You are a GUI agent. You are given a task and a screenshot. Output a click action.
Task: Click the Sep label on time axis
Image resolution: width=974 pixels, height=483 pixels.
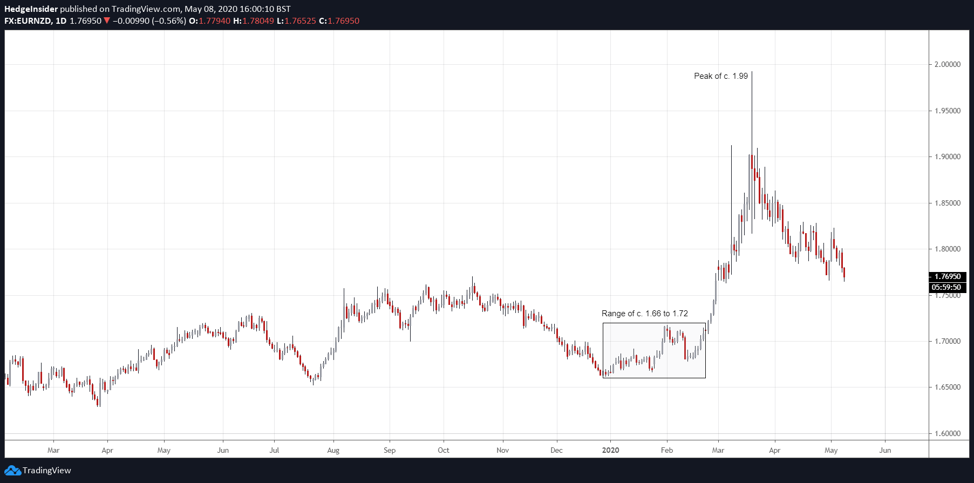tap(390, 450)
